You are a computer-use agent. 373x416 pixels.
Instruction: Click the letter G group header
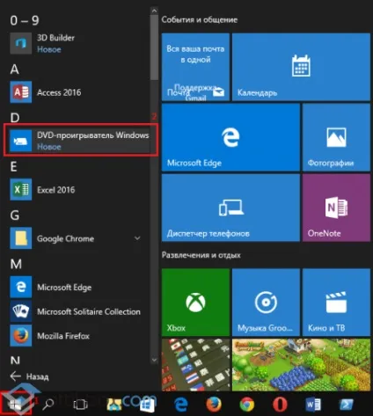(15, 215)
